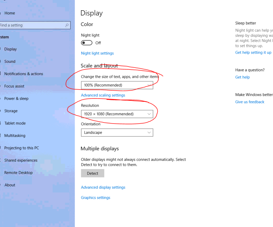Select About from the sidebar menu
Viewport: 273px width, 227px height.
(x=9, y=185)
